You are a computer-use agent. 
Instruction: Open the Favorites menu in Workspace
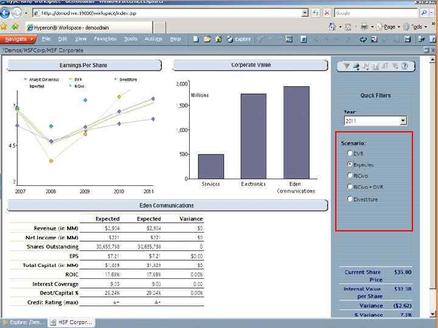click(105, 39)
